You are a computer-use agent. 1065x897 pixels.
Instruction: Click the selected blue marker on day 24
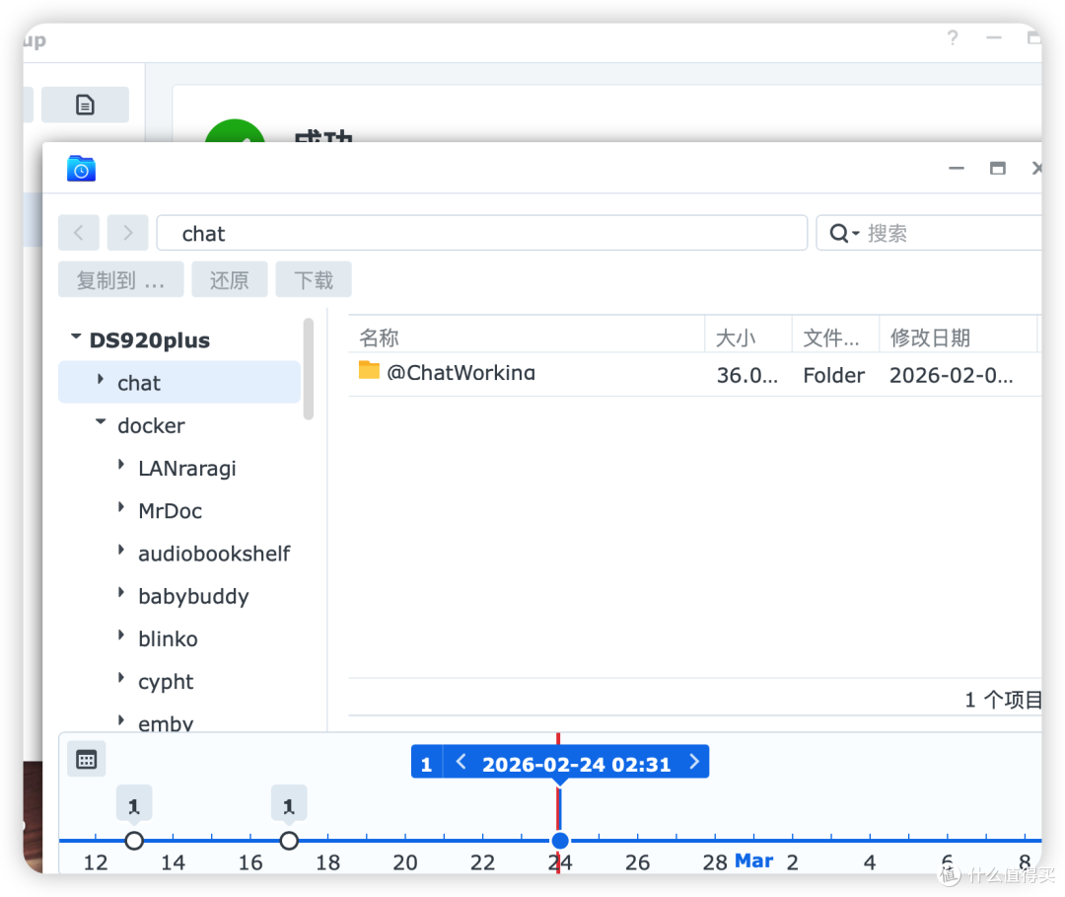(x=560, y=841)
